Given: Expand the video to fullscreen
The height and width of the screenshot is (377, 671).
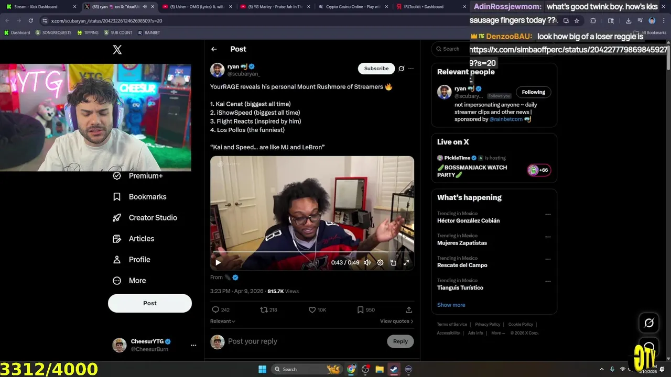Looking at the screenshot, I should pos(406,263).
